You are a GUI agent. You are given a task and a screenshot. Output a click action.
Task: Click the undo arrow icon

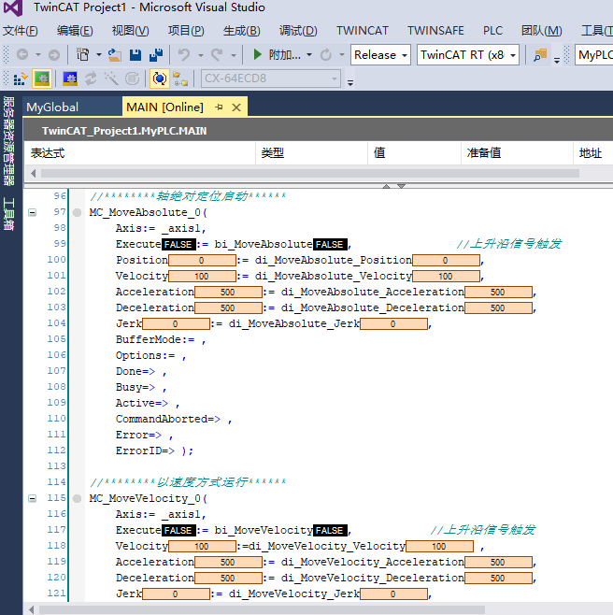183,54
